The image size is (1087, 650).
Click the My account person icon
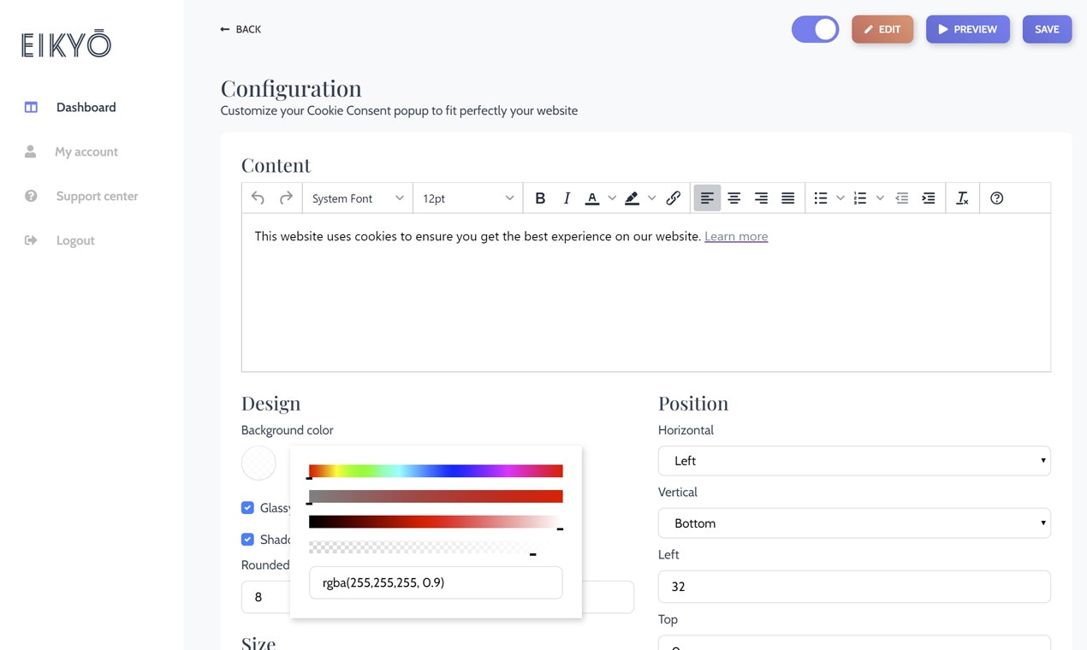coord(31,151)
